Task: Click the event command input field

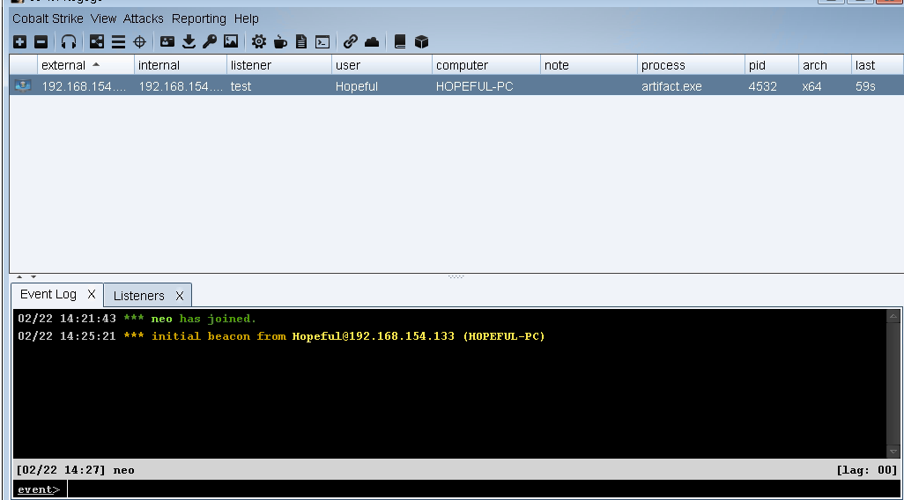Action: pyautogui.click(x=482, y=489)
